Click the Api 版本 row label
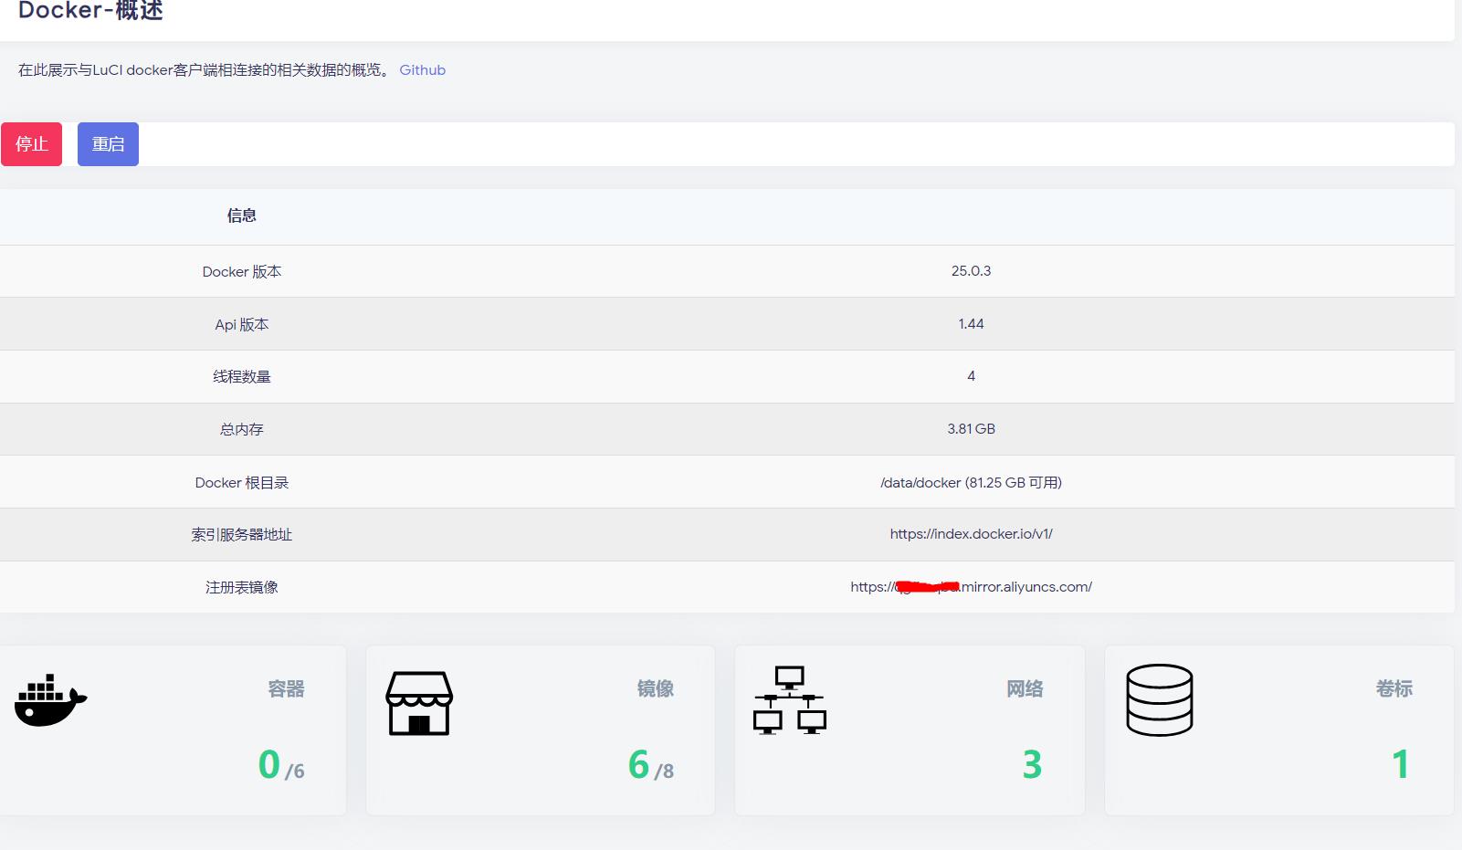The image size is (1462, 850). [x=242, y=324]
